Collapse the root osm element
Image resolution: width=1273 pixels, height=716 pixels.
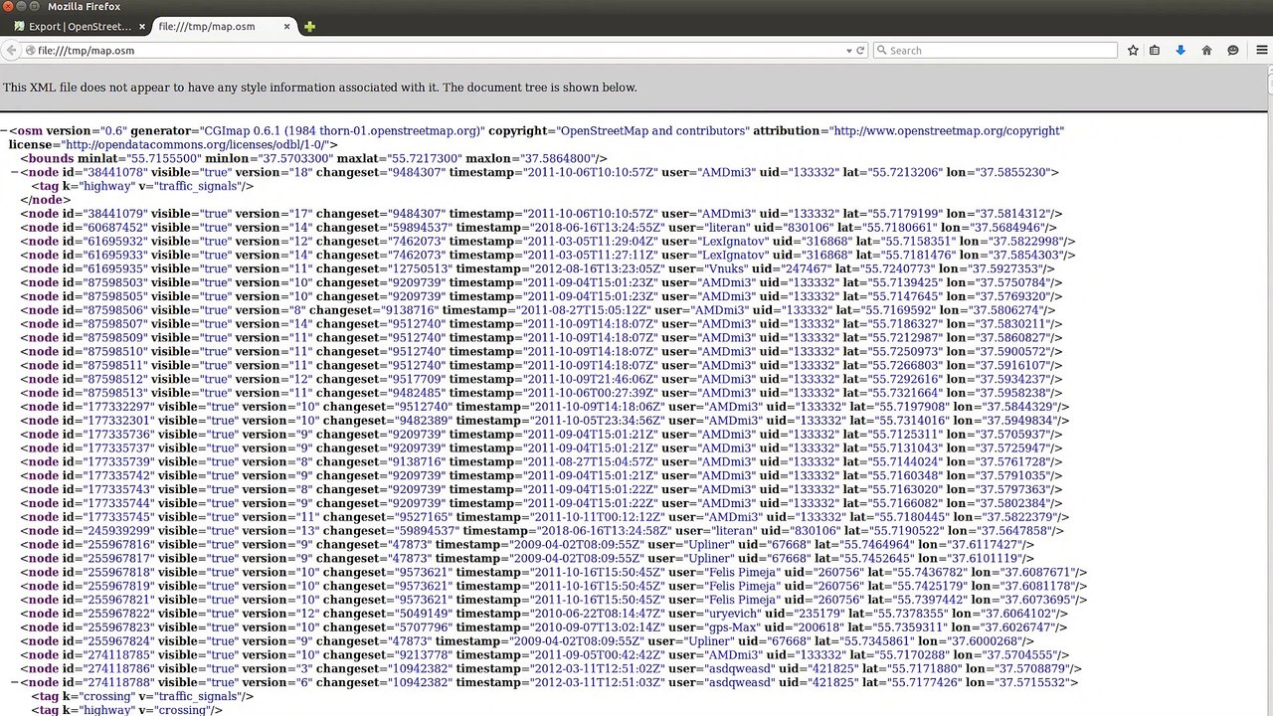[5, 131]
